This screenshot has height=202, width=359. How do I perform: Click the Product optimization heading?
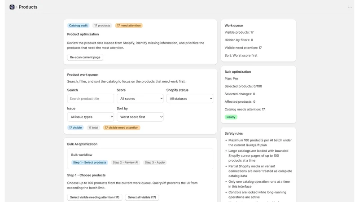pos(83,34)
